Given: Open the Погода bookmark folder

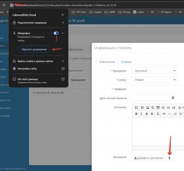Looking at the screenshot, I should [x=124, y=12].
